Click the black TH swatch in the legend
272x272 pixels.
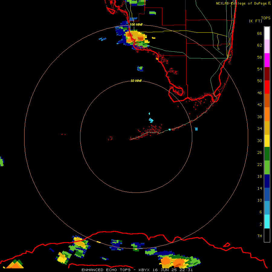coord(267,235)
